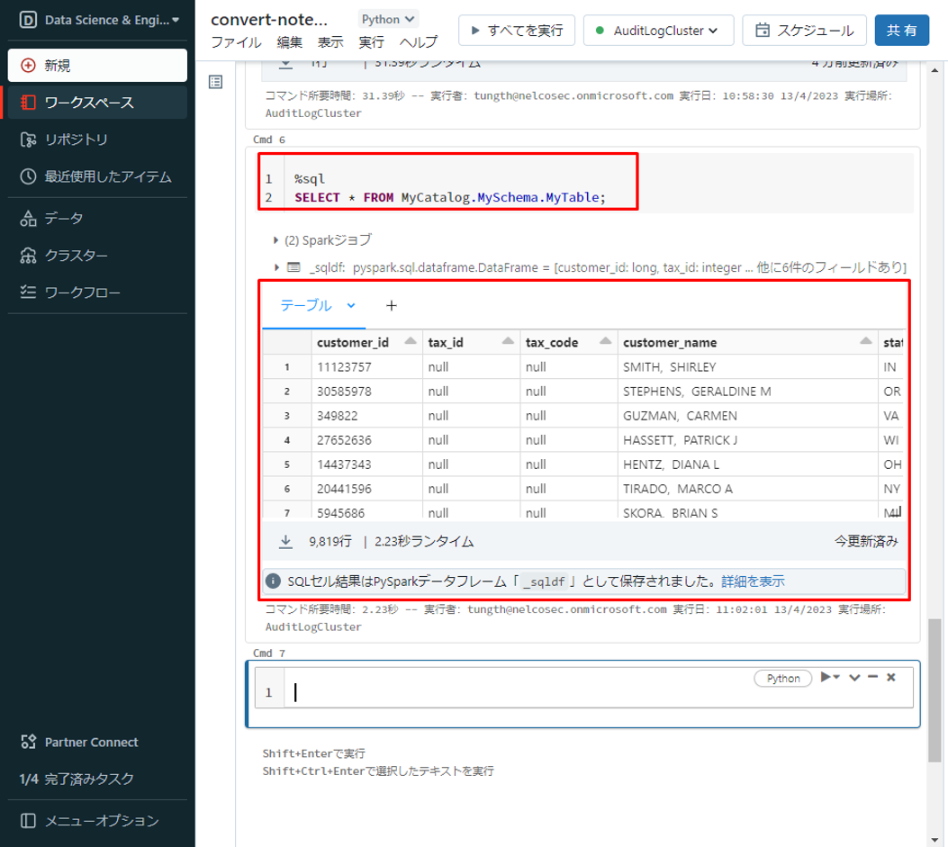
Task: Expand the (2) Sparkジョブ section
Action: 275,240
